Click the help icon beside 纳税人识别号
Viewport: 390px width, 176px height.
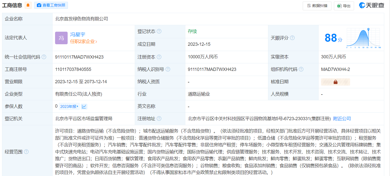168,69
